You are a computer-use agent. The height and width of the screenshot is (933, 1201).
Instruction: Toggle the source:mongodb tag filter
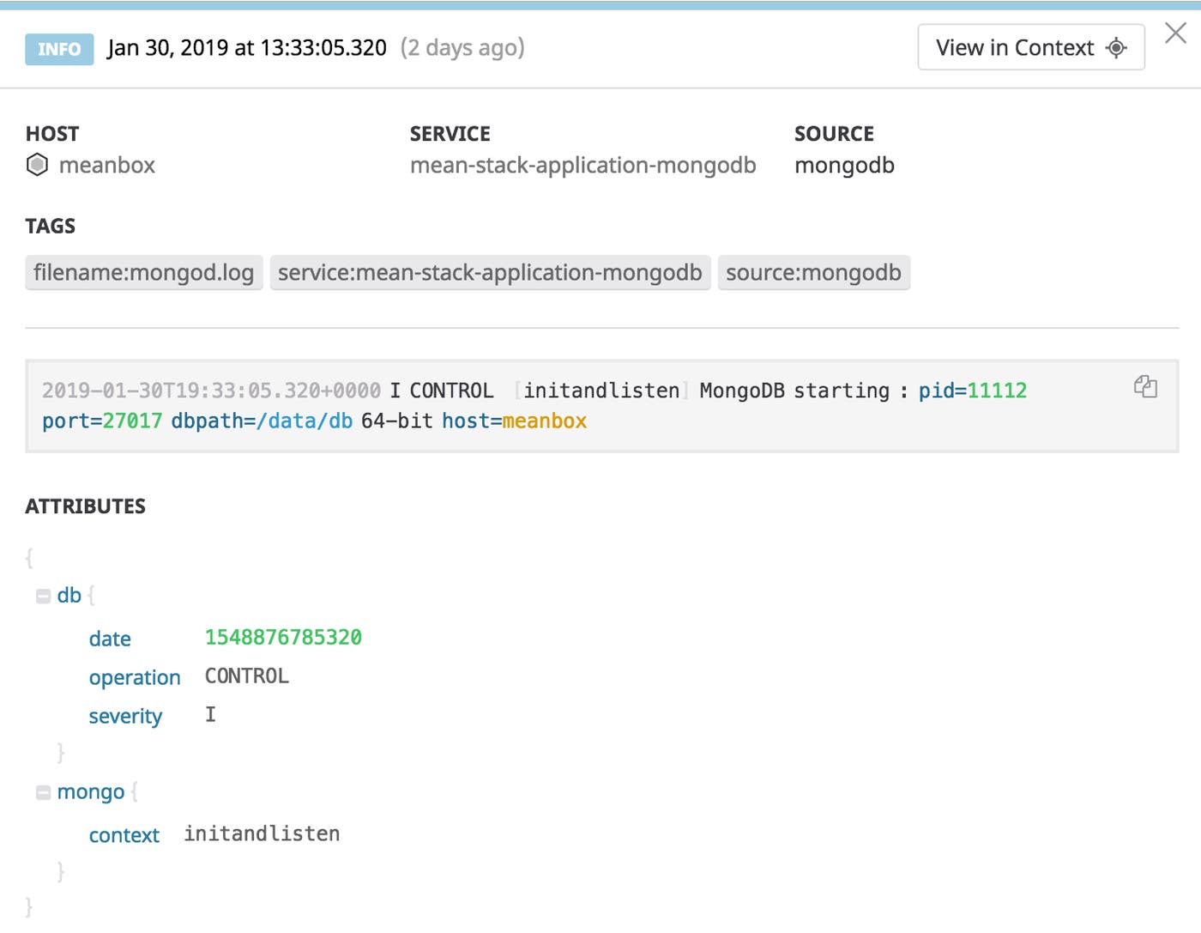coord(812,272)
